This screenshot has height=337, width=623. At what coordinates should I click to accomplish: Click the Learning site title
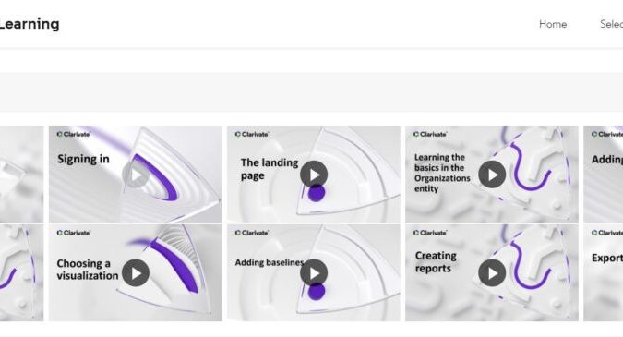click(30, 24)
